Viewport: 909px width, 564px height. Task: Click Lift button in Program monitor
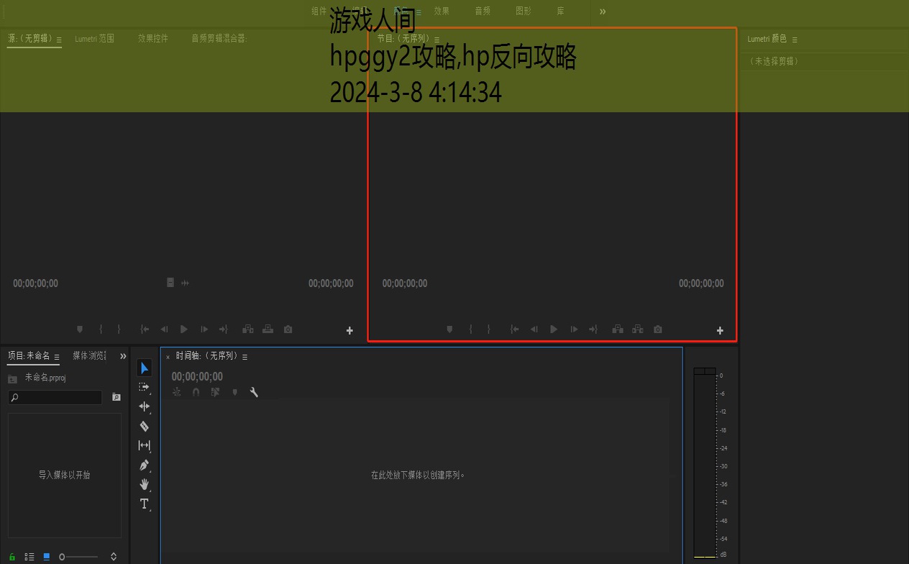point(618,329)
